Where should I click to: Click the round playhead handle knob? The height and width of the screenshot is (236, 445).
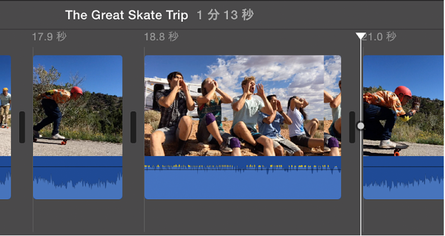(x=361, y=126)
